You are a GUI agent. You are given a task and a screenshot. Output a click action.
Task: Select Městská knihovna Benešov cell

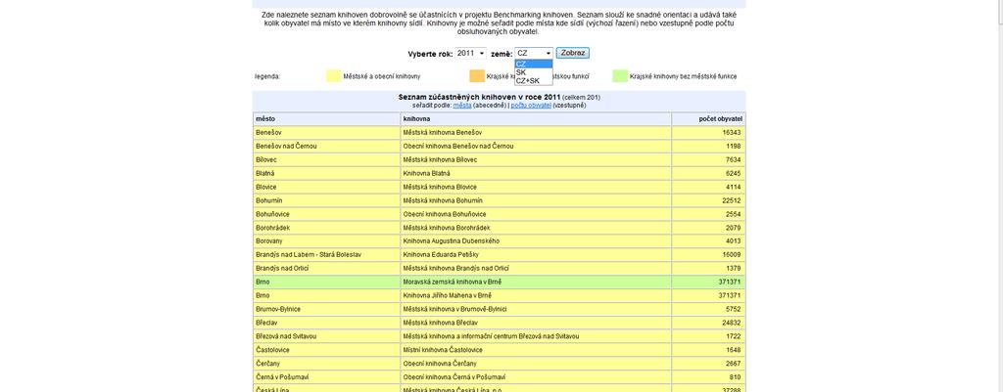coord(536,132)
